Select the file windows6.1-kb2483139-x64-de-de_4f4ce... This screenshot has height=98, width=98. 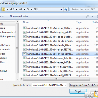(x=50, y=45)
